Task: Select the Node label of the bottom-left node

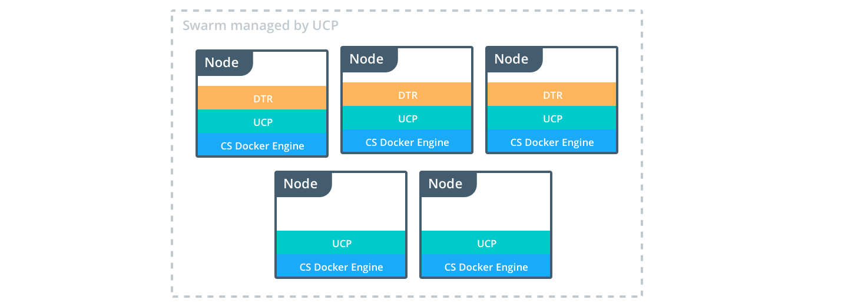Action: pyautogui.click(x=301, y=184)
